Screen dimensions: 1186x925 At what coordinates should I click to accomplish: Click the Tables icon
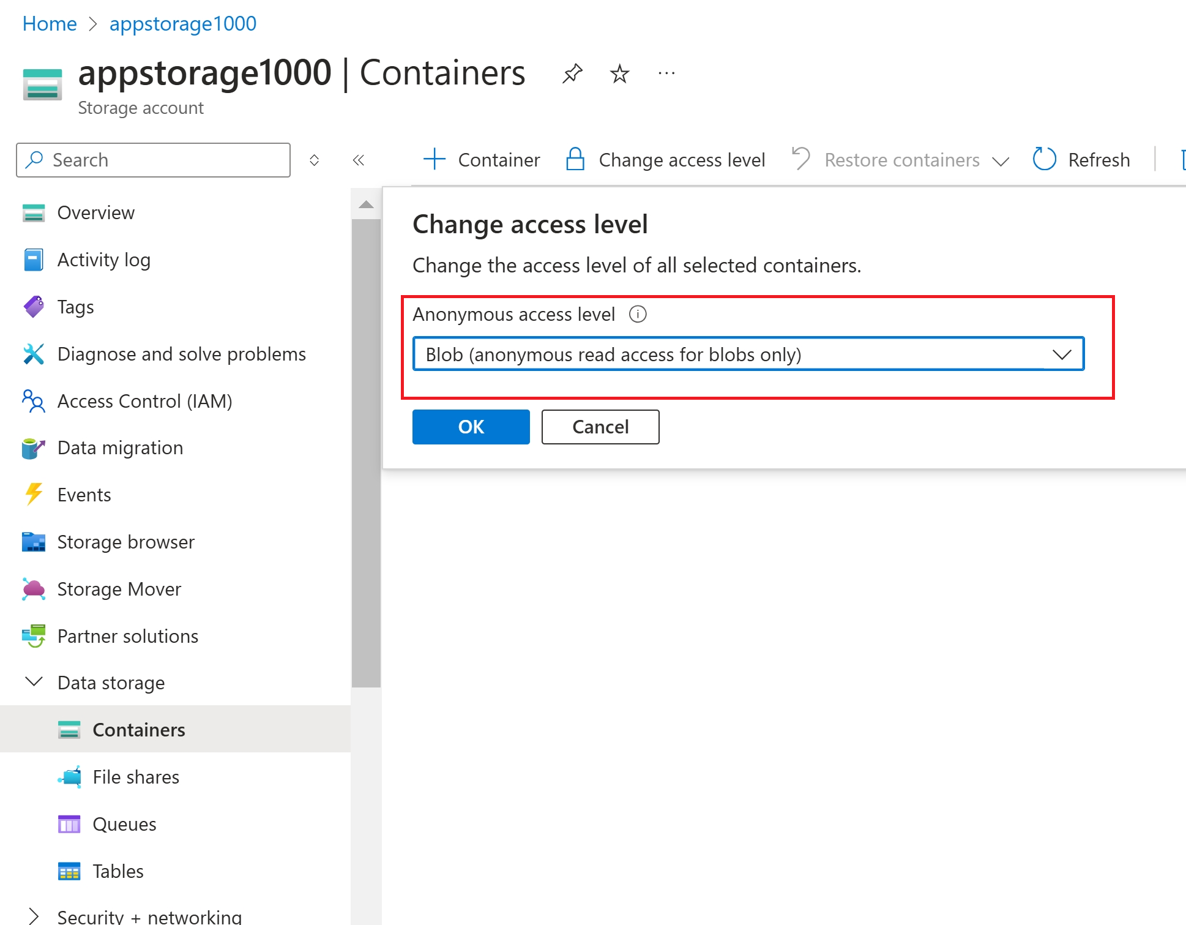[x=69, y=871]
